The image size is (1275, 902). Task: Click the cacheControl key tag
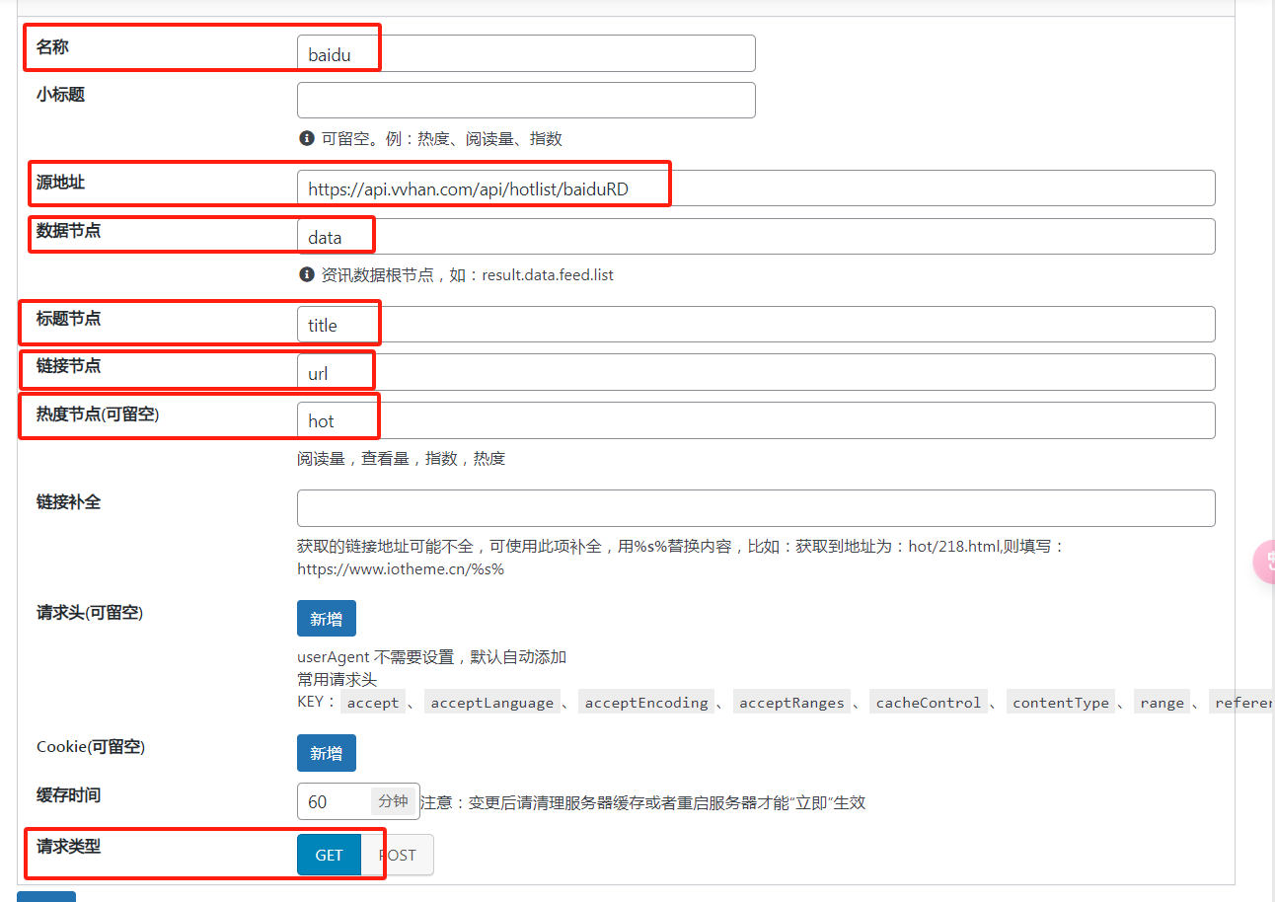coord(928,703)
